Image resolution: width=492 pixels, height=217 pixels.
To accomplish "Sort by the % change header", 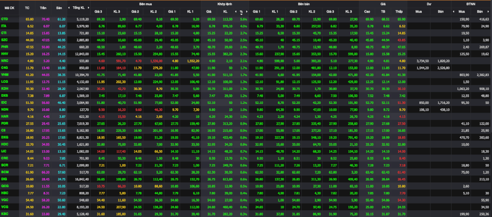I will point(241,12).
